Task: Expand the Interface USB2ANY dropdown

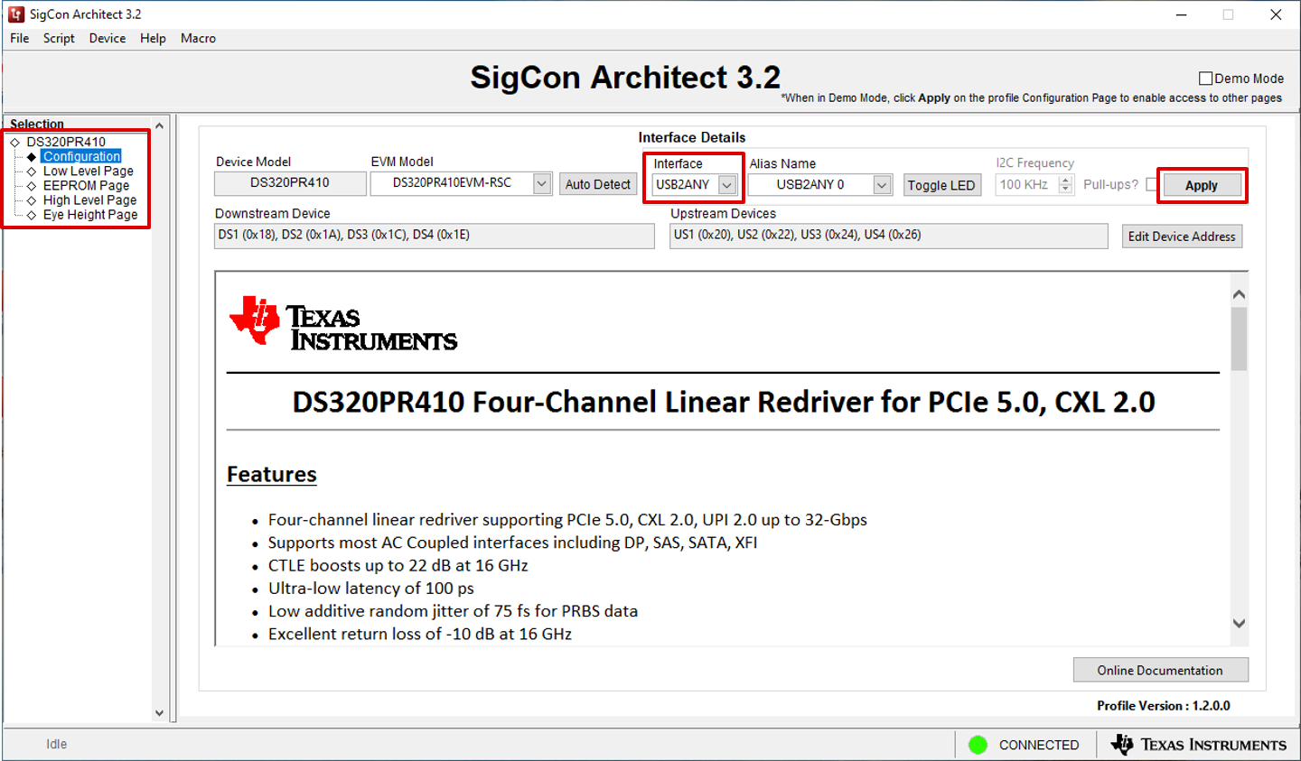Action: [x=727, y=185]
